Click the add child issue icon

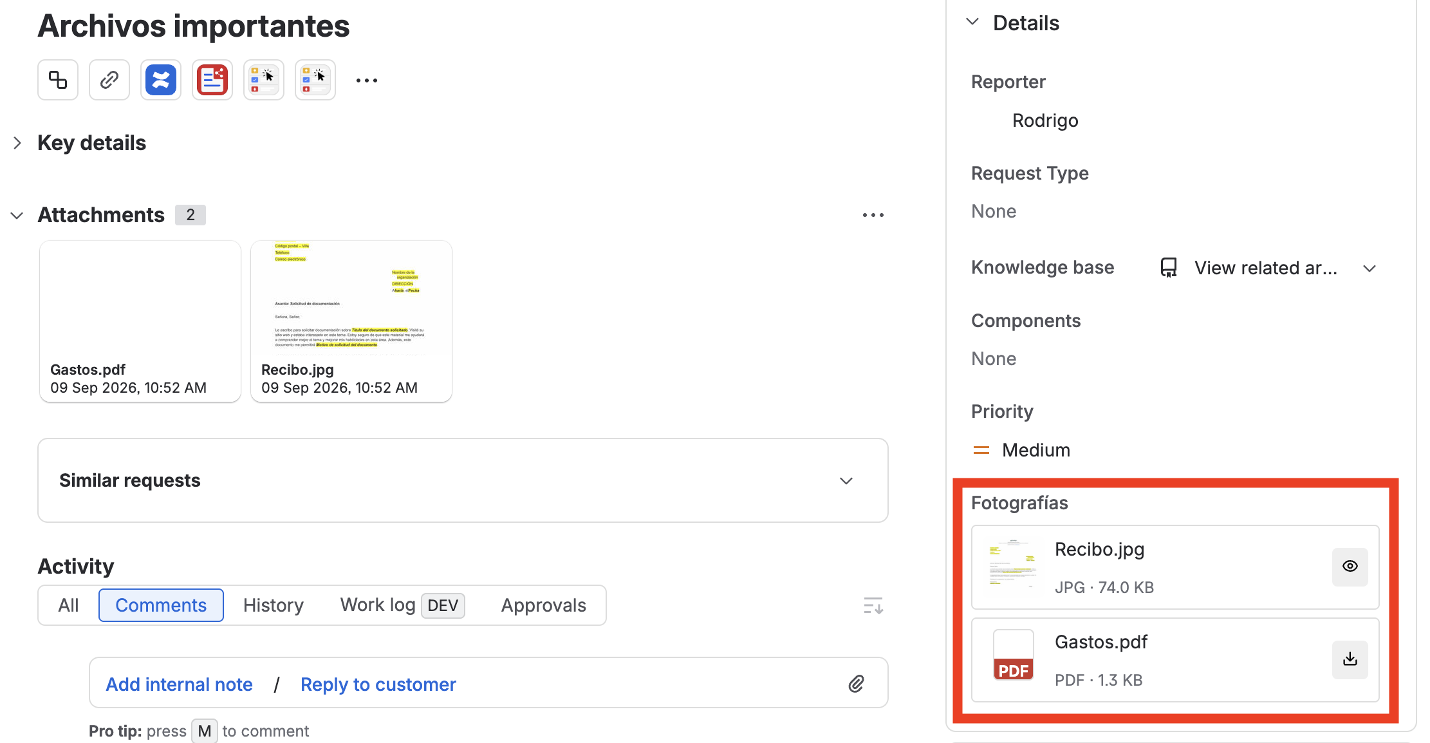tap(58, 80)
